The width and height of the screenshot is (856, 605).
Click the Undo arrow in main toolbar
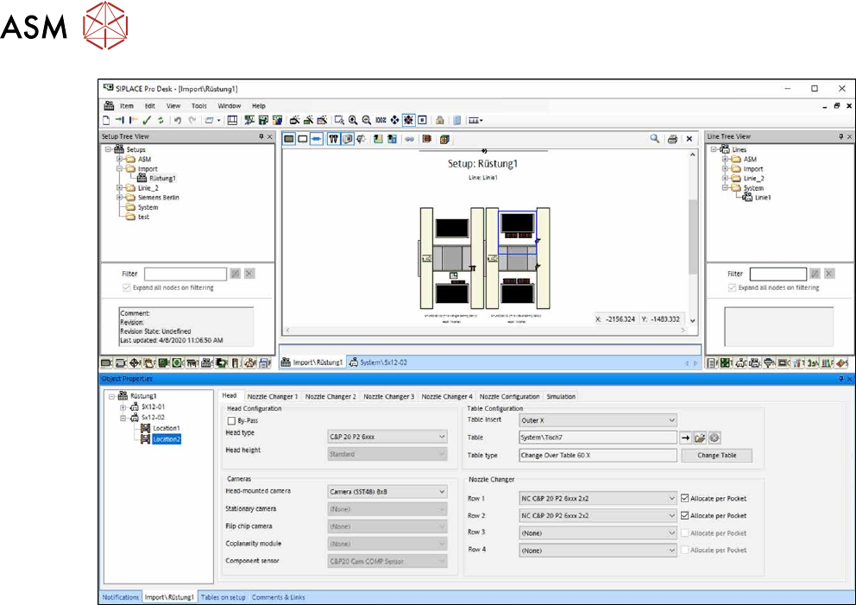pyautogui.click(x=177, y=120)
